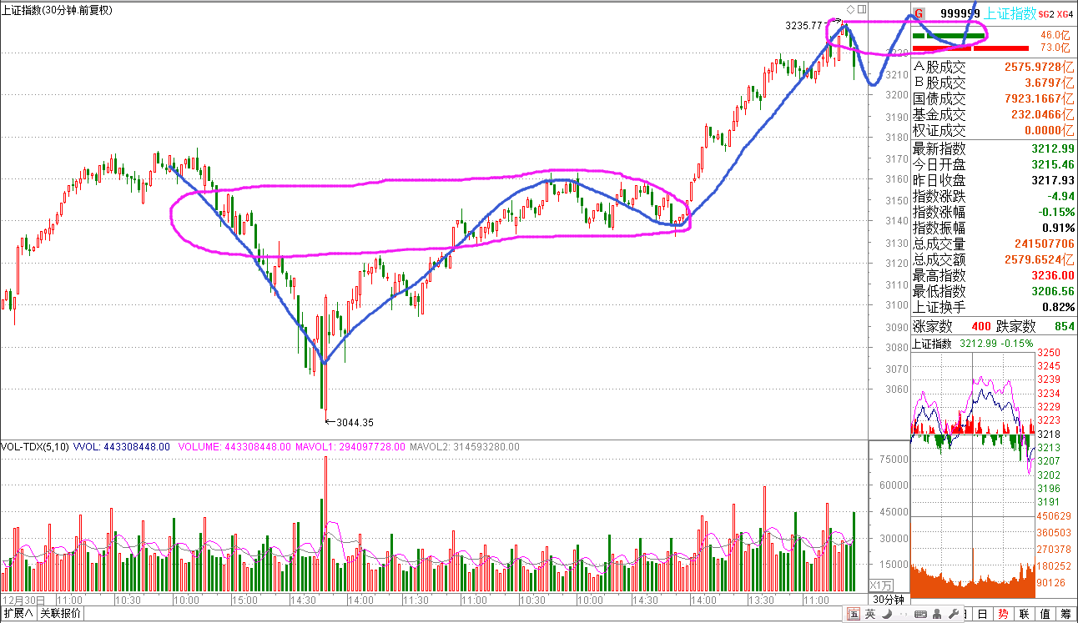1078x623 pixels.
Task: Open the IME soft keyboard icon
Action: click(x=921, y=615)
